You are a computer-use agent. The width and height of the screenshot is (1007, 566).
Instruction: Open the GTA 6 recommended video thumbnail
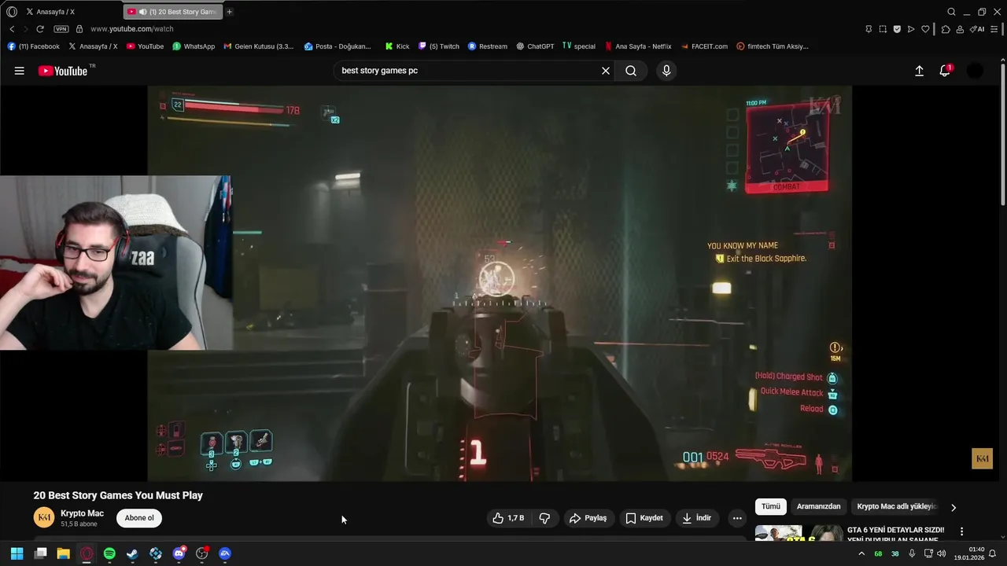click(799, 533)
